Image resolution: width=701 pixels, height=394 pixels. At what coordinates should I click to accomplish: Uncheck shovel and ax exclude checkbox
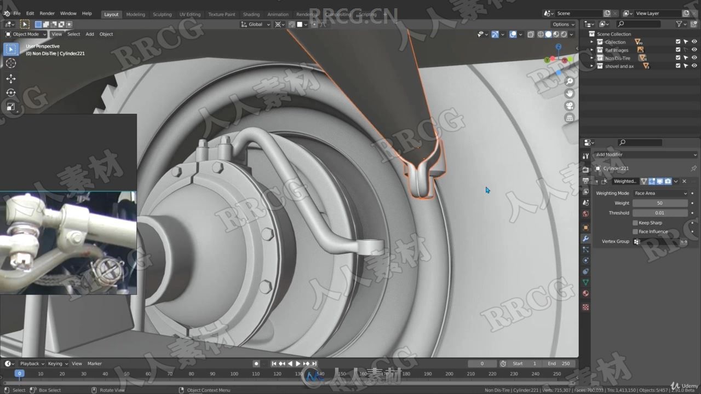tap(678, 66)
